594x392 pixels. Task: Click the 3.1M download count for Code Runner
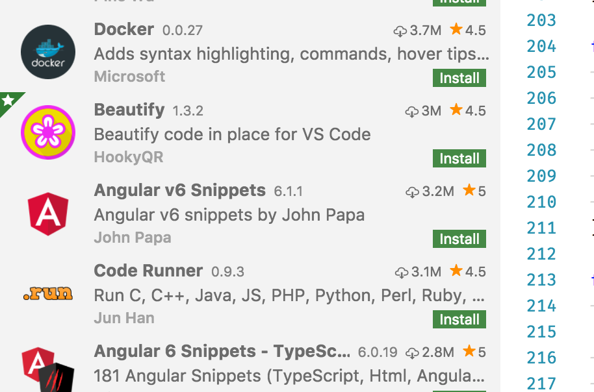[x=433, y=271]
